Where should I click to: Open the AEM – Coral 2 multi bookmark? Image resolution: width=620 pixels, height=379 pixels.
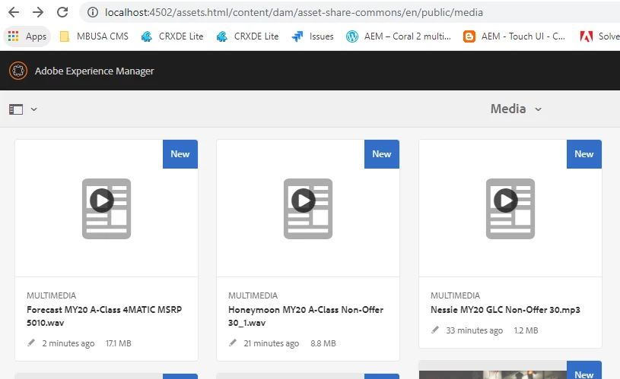pyautogui.click(x=399, y=36)
